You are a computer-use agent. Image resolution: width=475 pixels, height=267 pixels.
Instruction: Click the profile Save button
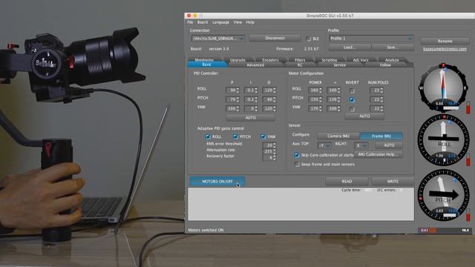tap(393, 47)
